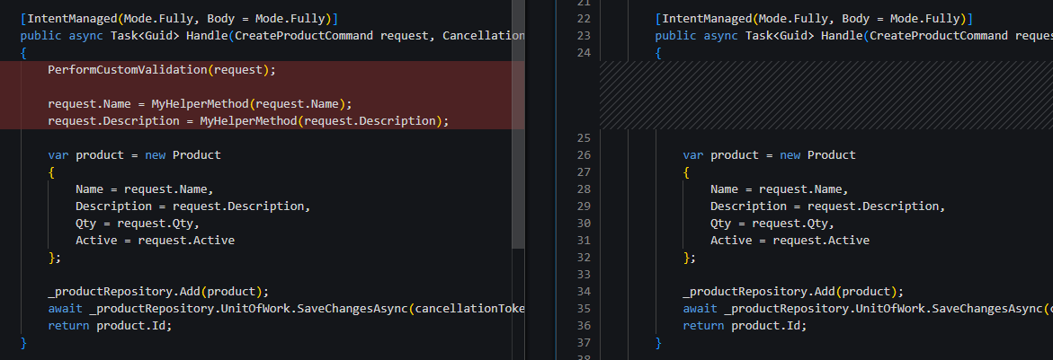
Task: Click 'Description = request.Description,' in left pane
Action: 192,206
